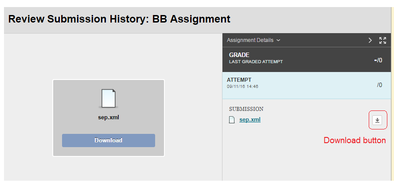The width and height of the screenshot is (394, 186).
Task: Click the download icon beside the submission
Action: 377,120
